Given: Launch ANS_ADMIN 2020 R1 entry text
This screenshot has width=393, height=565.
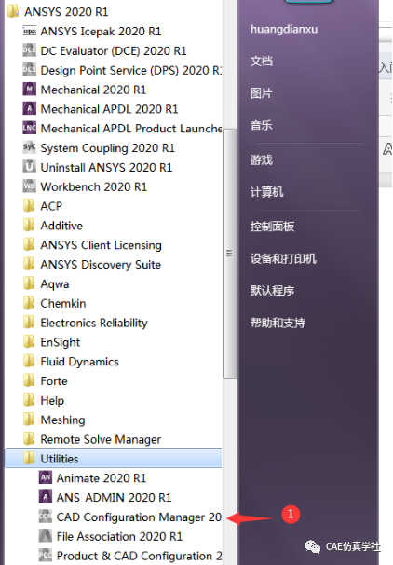Looking at the screenshot, I should (114, 497).
